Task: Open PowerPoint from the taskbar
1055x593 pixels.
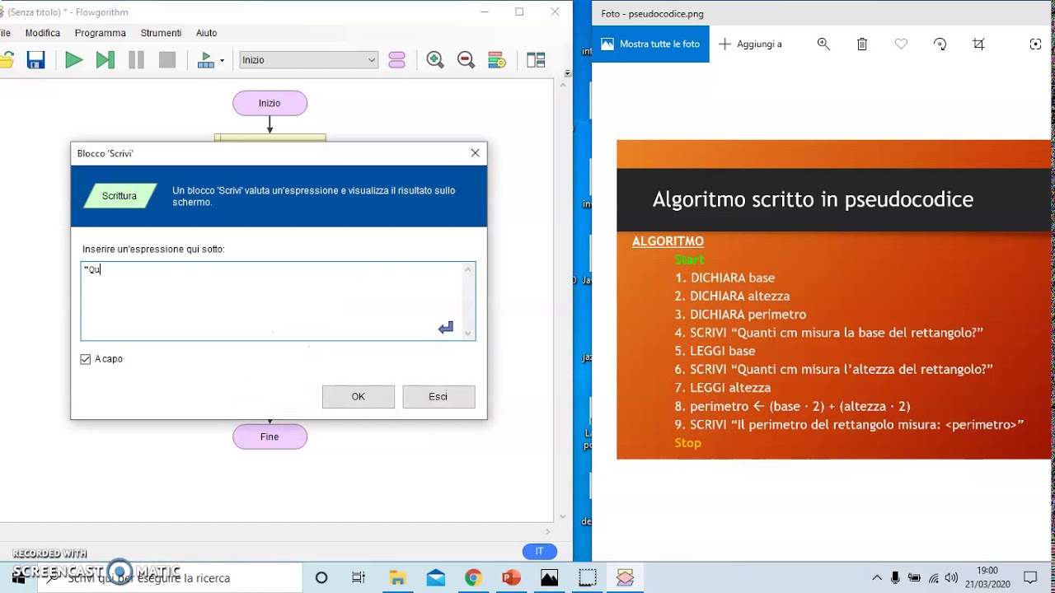Action: point(511,577)
